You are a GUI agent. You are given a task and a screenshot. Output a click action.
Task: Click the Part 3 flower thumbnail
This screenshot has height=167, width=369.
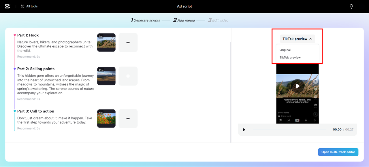106,118
